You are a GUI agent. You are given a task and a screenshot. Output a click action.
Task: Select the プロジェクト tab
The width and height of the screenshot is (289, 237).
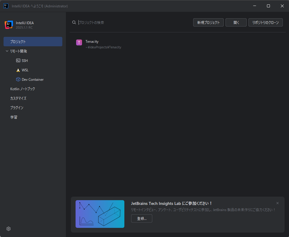33,42
